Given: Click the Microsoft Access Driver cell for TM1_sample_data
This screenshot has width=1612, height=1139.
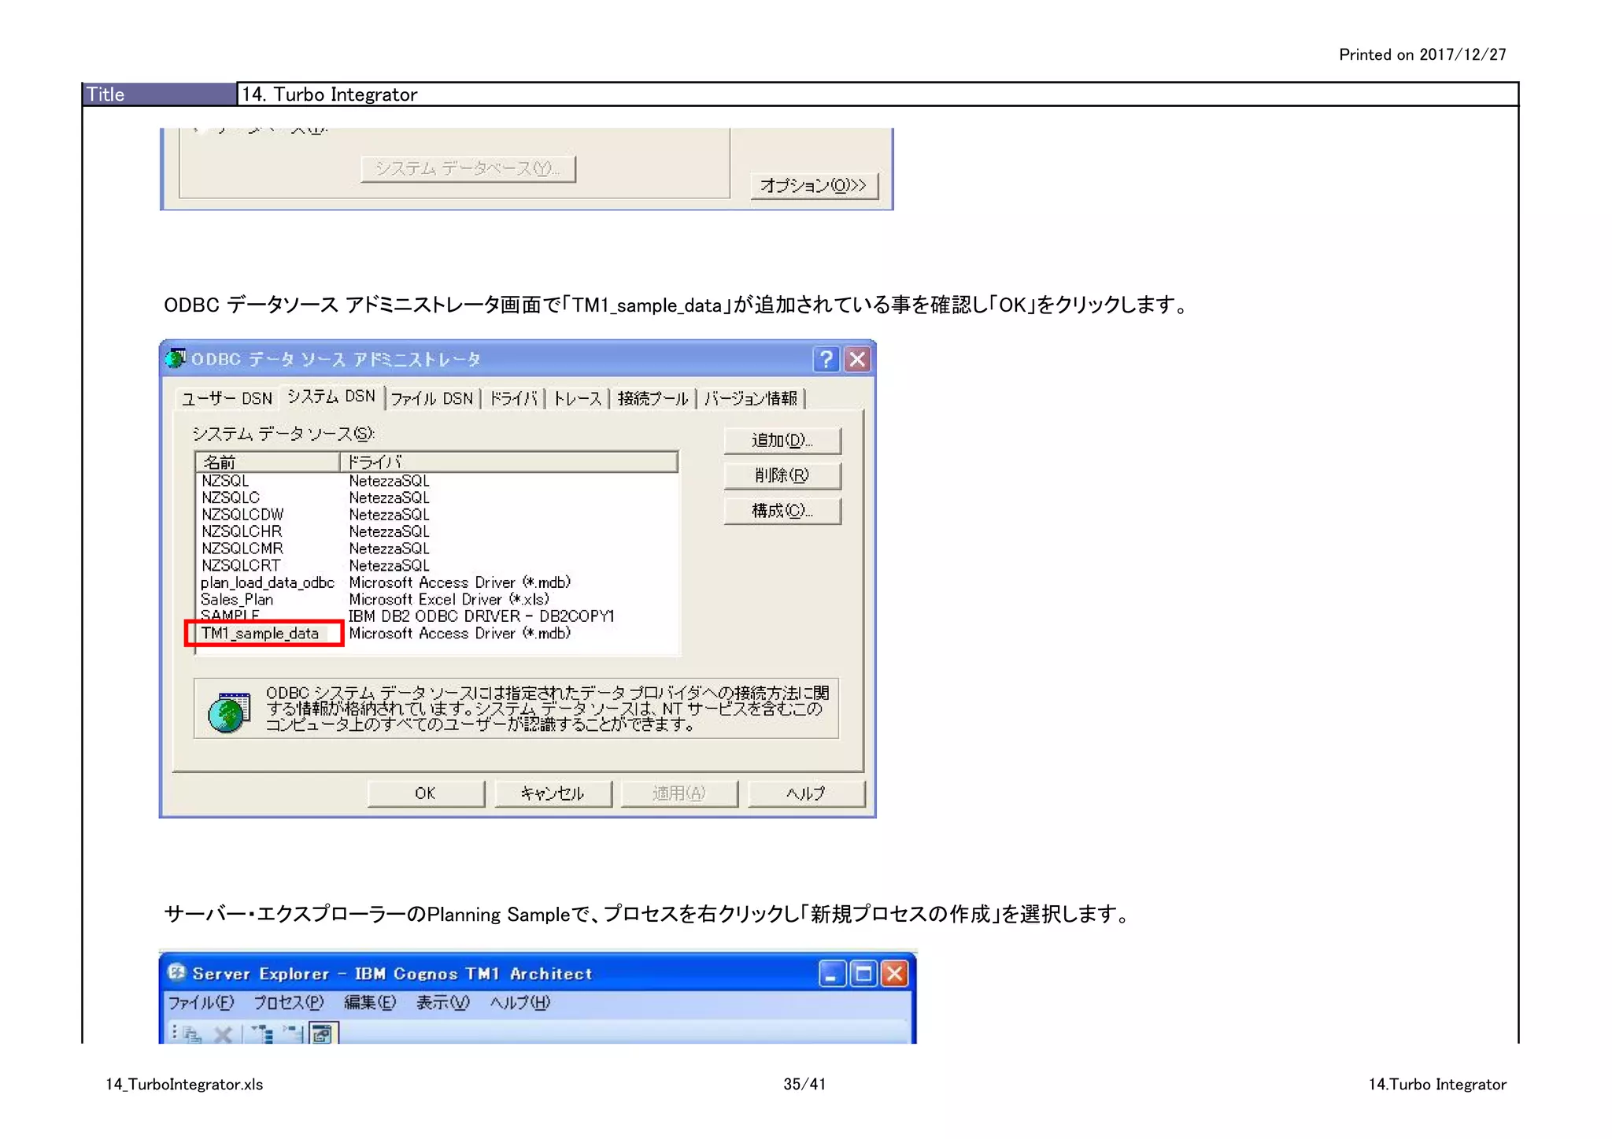Looking at the screenshot, I should (460, 634).
